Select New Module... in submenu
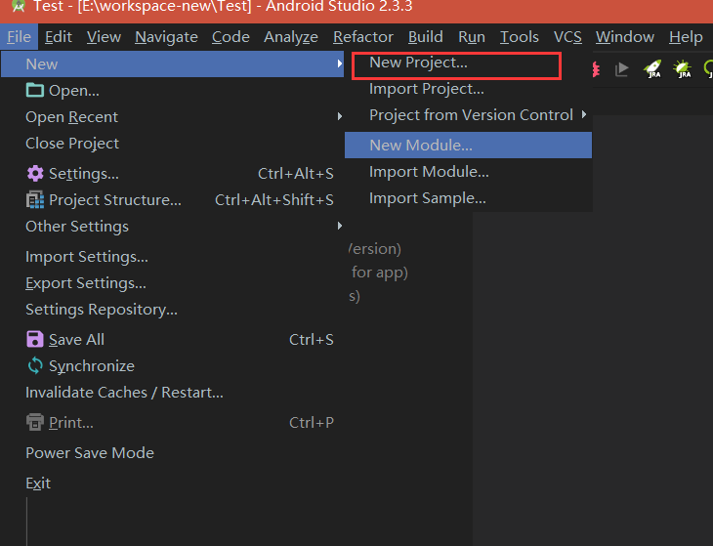Screen dimensions: 713x546 point(469,145)
